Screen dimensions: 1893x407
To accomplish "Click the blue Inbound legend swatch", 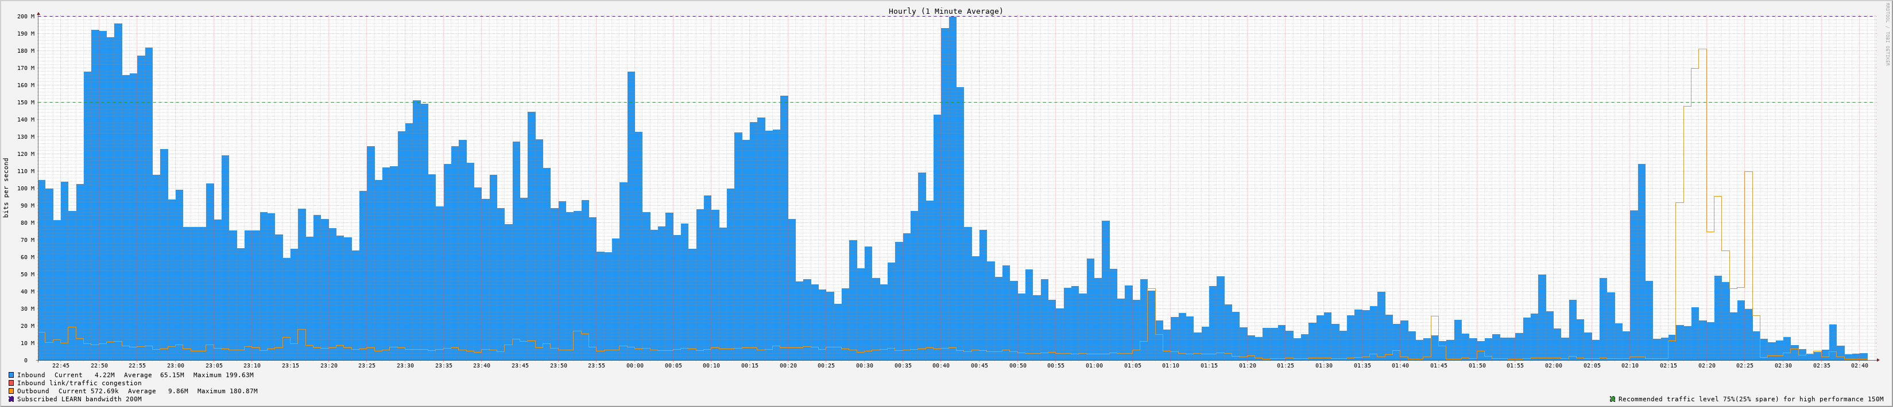I will coord(11,375).
